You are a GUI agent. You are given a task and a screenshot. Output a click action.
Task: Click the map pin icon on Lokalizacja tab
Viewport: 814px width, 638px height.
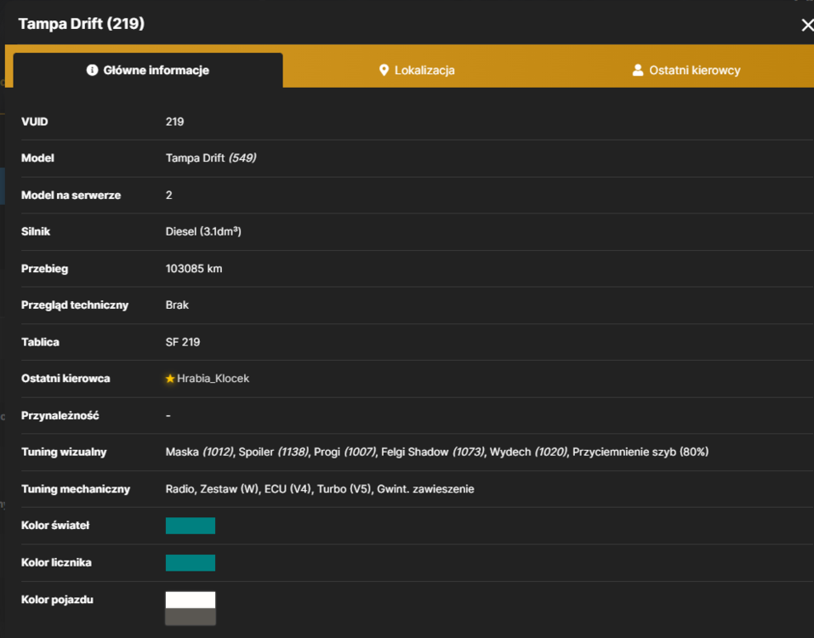pyautogui.click(x=384, y=70)
